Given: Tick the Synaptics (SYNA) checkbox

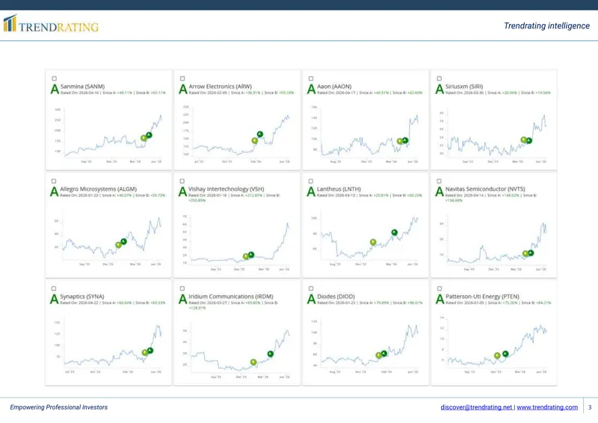Looking at the screenshot, I should (54, 288).
